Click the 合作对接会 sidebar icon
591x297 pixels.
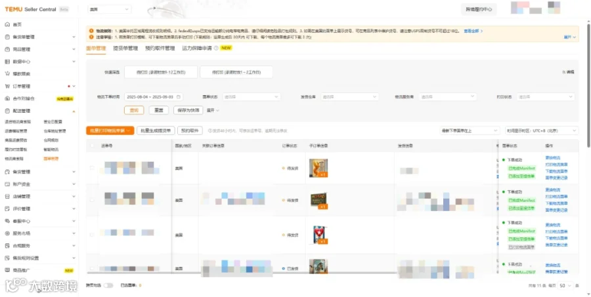tap(7, 98)
